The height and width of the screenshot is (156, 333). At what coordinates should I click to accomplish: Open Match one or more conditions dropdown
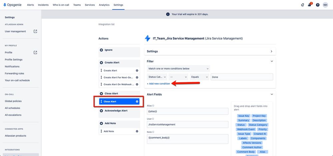pos(178,69)
